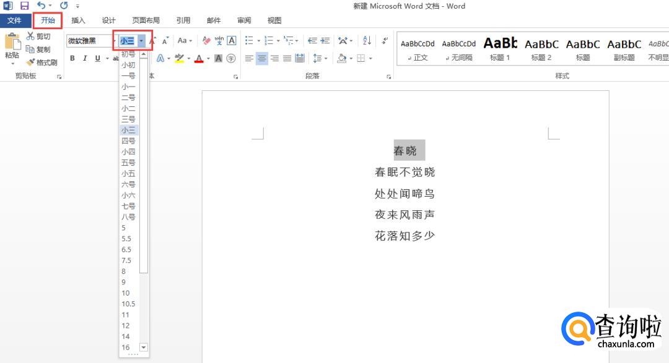The image size is (669, 363).
Task: Click the Cut scissors icon
Action: tap(30, 36)
